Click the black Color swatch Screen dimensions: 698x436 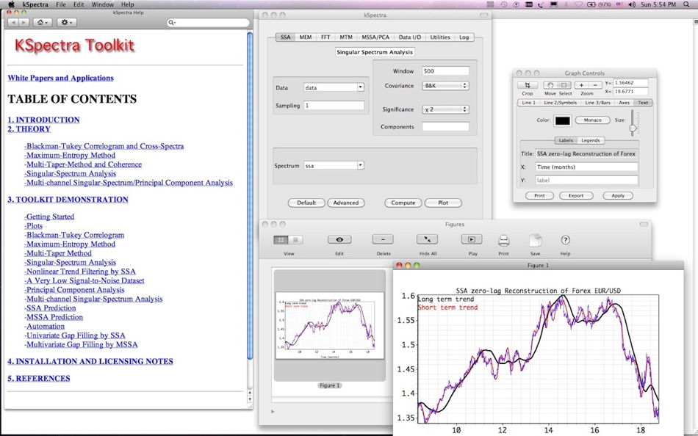(562, 120)
